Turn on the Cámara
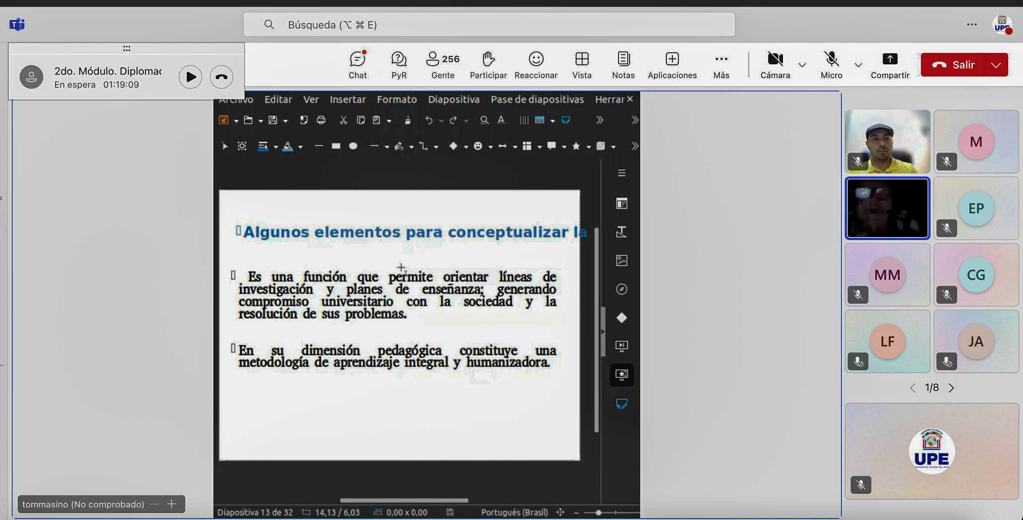Image resolution: width=1023 pixels, height=520 pixels. coord(775,65)
